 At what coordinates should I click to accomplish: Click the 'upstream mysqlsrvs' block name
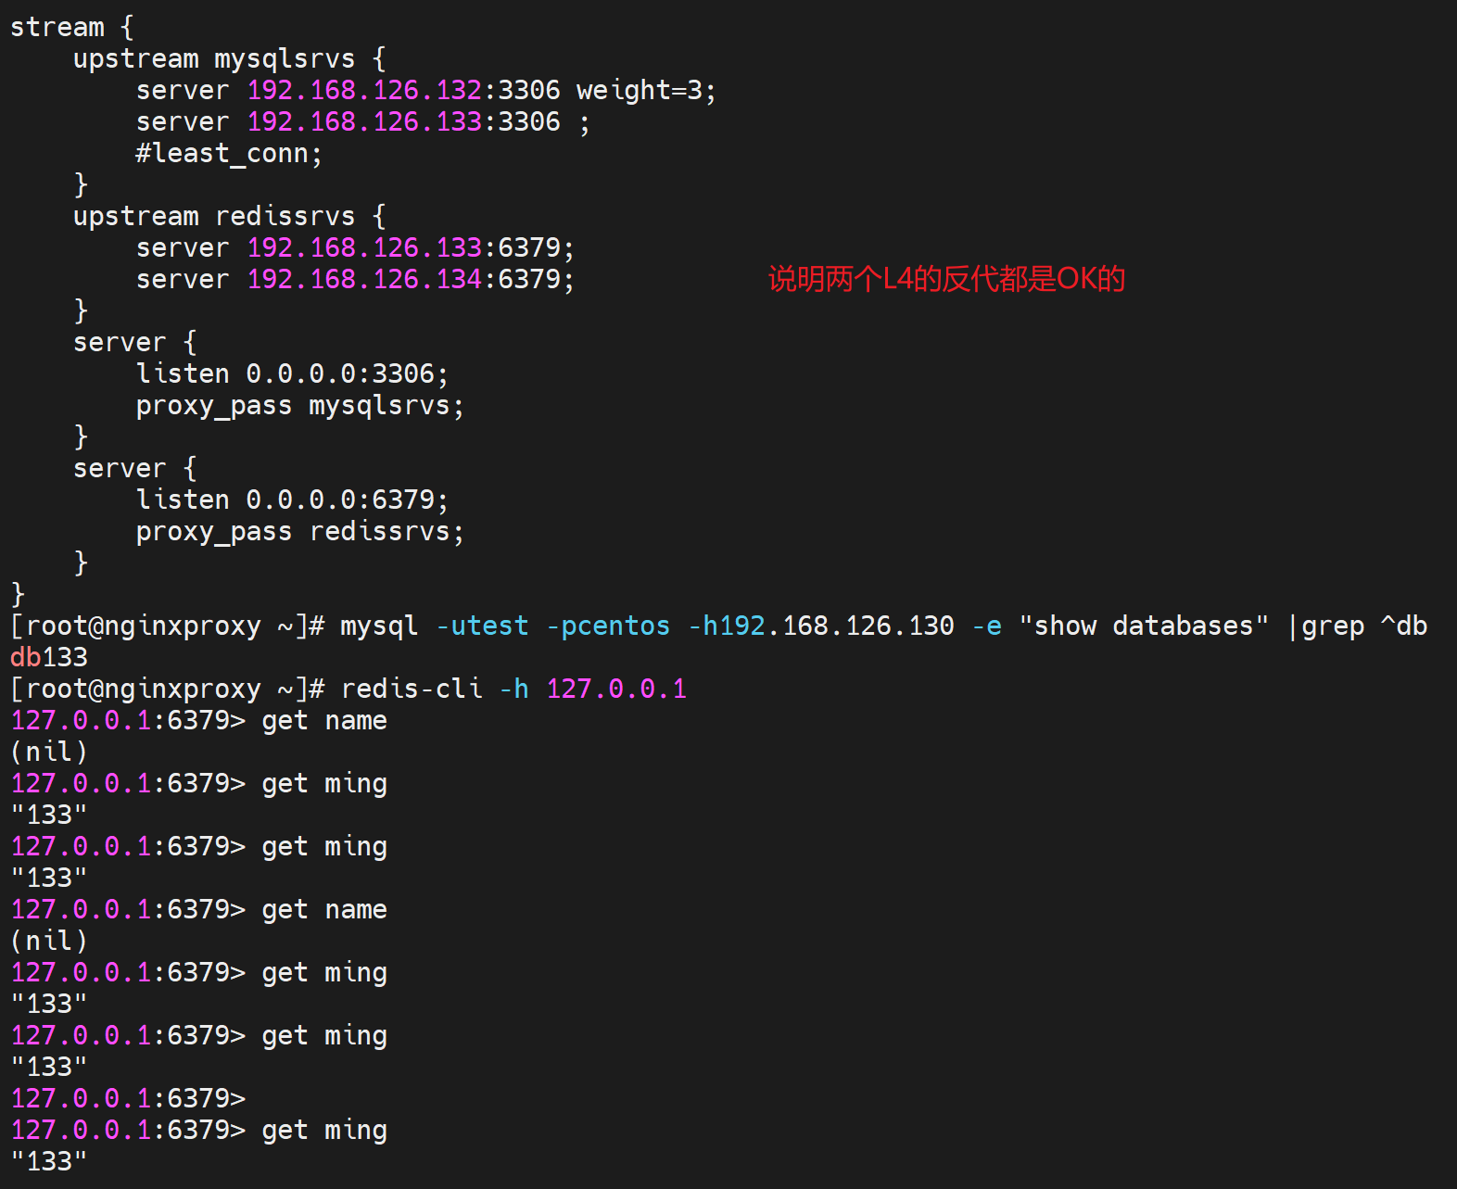pos(284,59)
